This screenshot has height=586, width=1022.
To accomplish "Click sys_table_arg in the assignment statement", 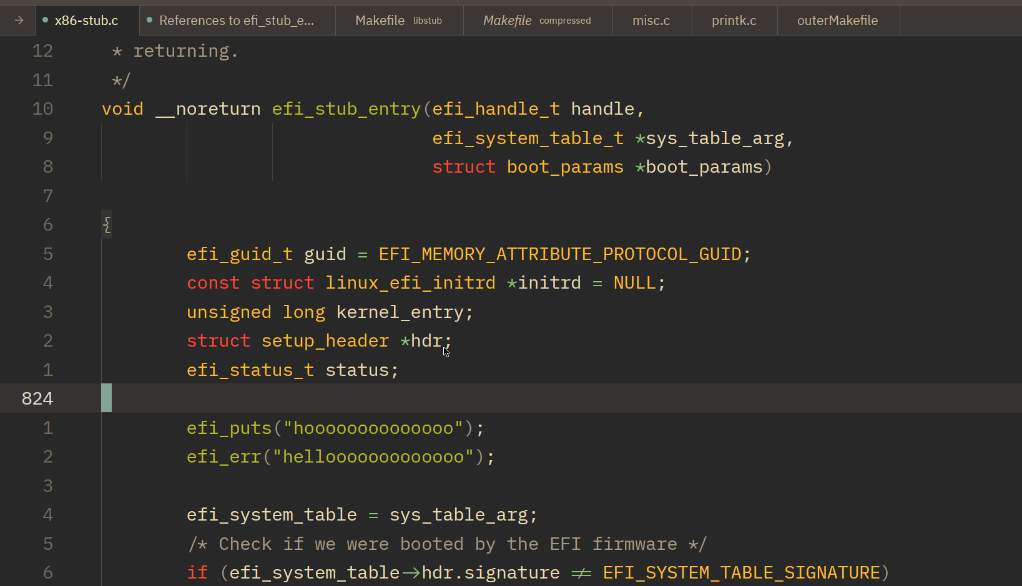I will [x=459, y=515].
